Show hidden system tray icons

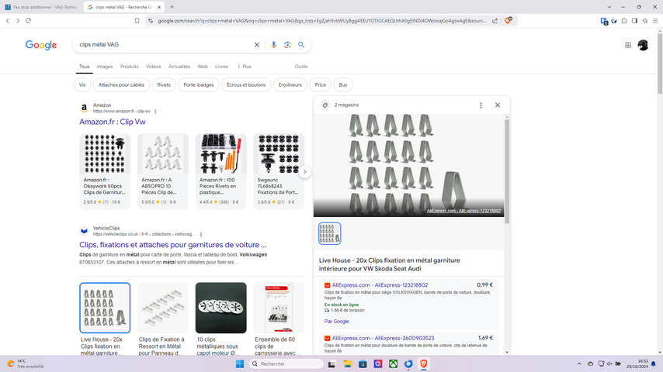[x=579, y=363]
